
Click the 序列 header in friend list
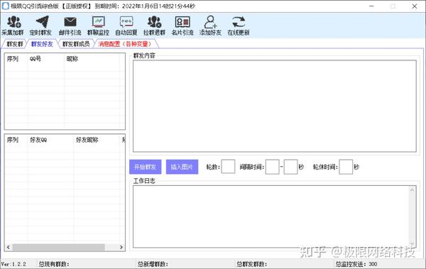[x=13, y=140]
